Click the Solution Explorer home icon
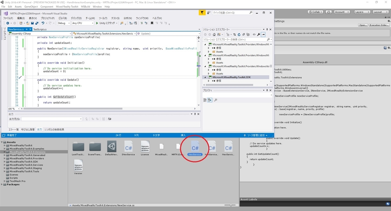Image resolution: width=391 pixels, height=211 pixels. pos(214,34)
